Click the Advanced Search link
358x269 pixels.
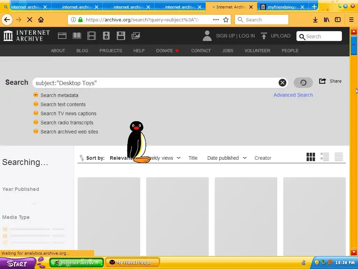coord(293,95)
